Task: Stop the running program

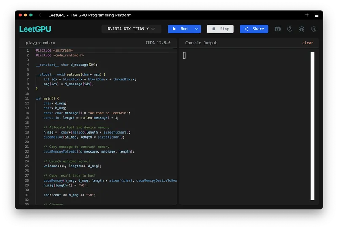Action: [x=220, y=29]
